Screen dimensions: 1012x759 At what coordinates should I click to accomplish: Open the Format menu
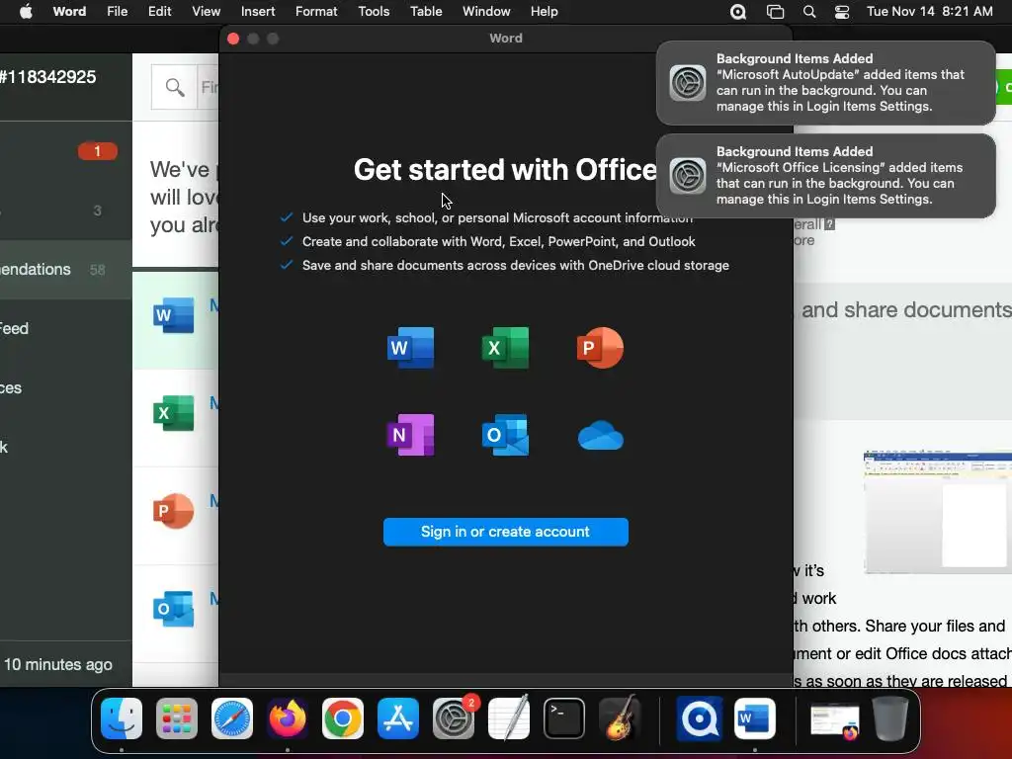tap(316, 12)
